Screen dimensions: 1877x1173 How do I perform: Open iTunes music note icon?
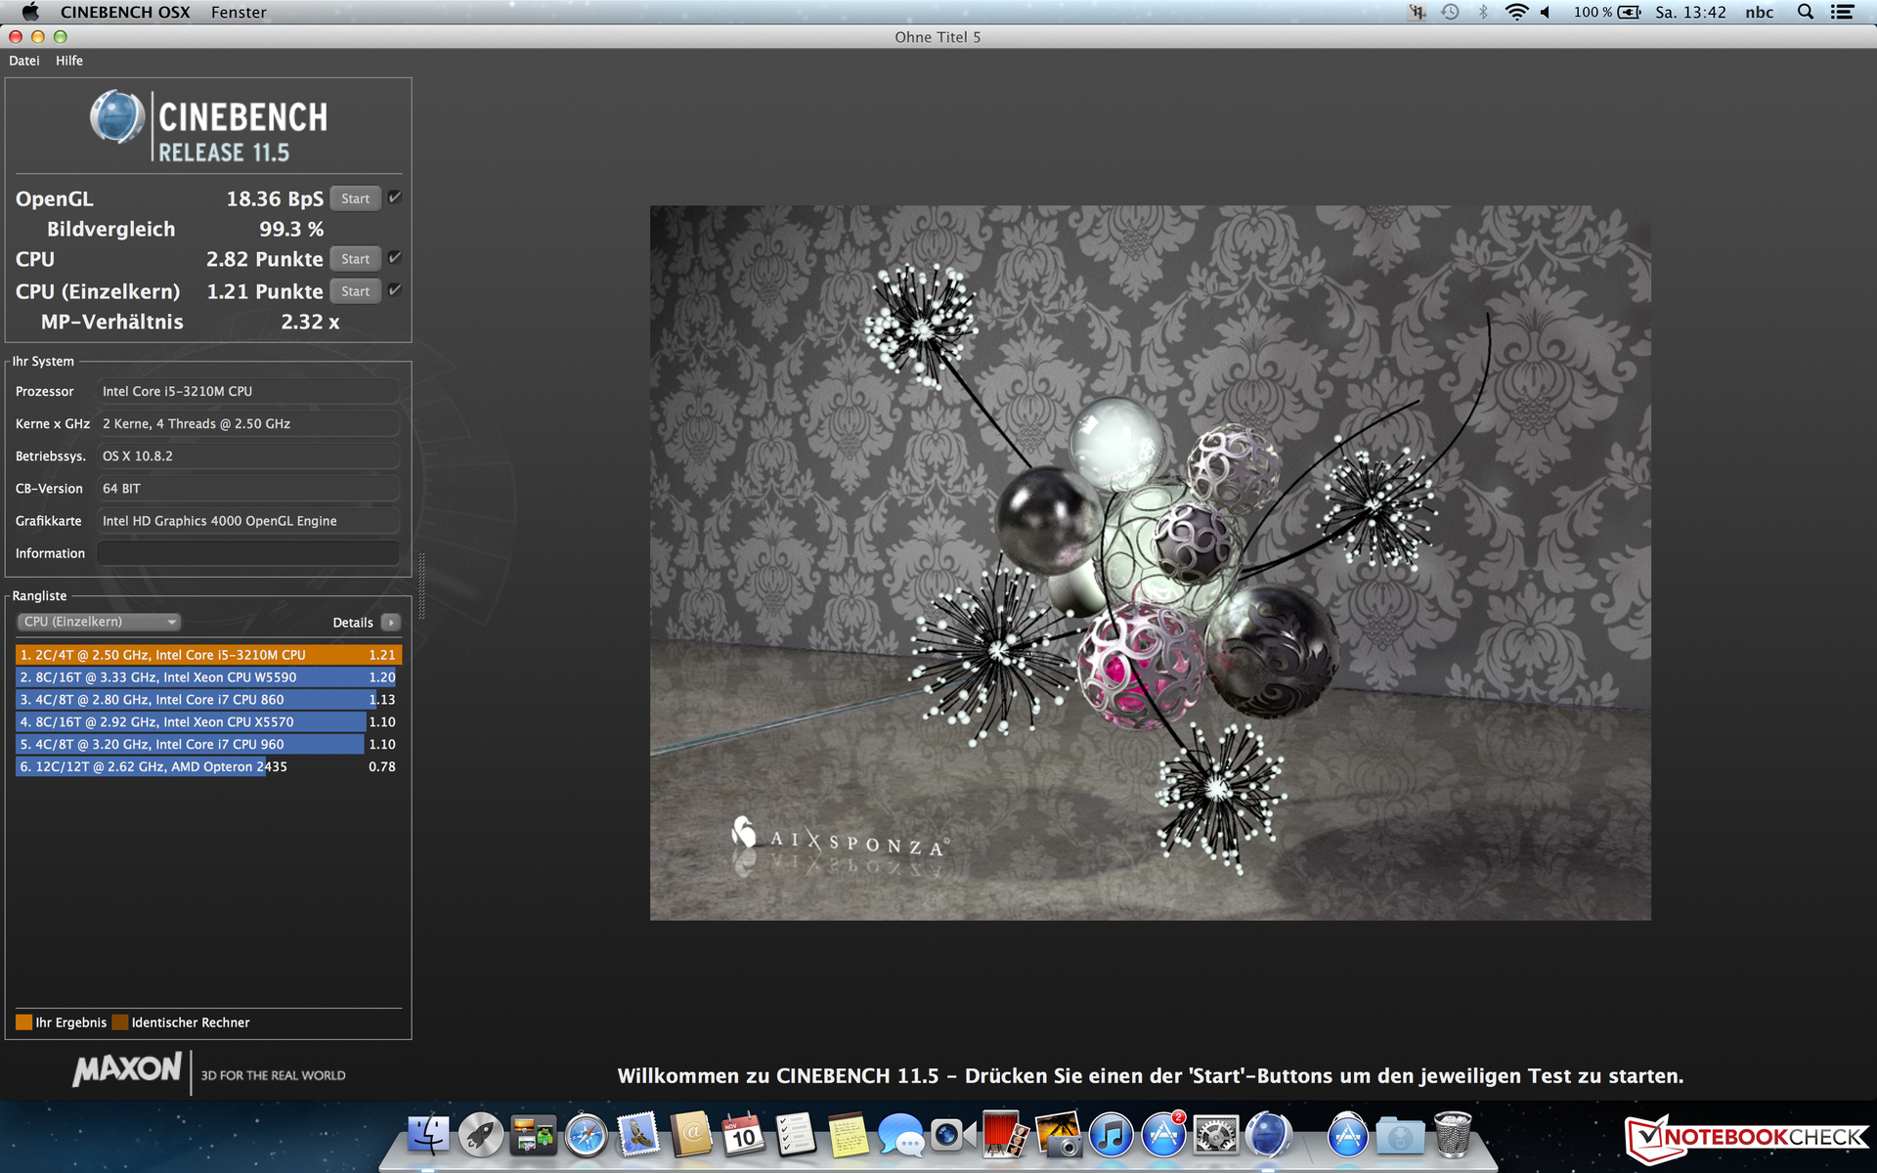1111,1136
